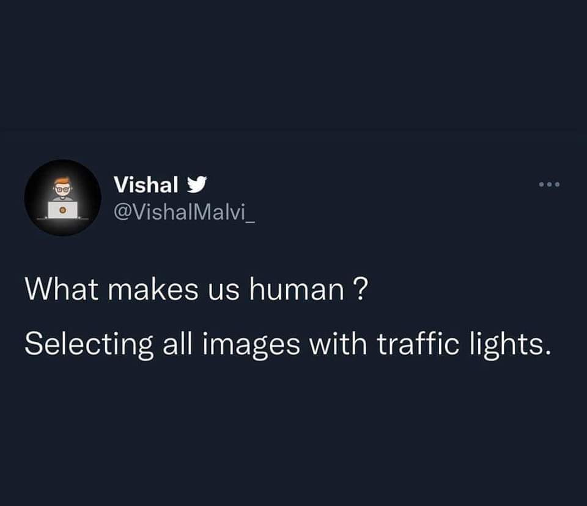Click the display name "Vishal"

point(146,184)
